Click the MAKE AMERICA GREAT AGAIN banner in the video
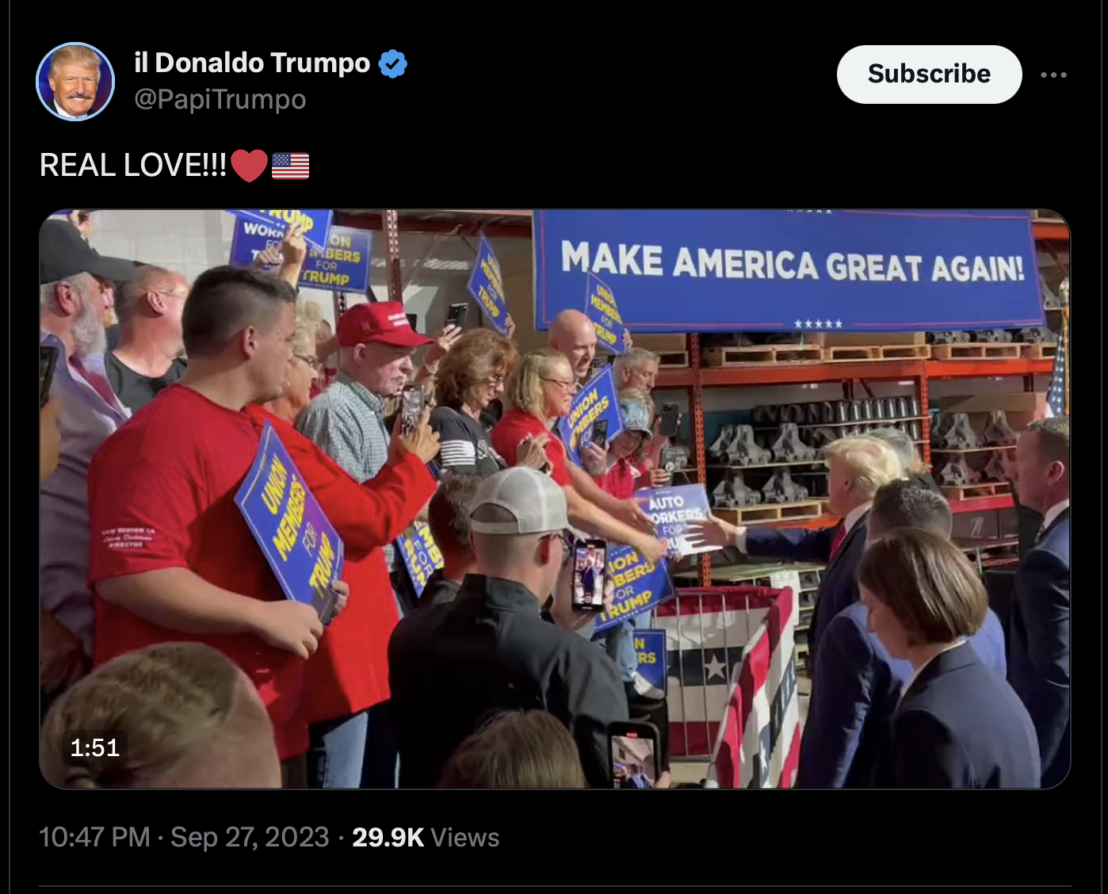The width and height of the screenshot is (1108, 894). pos(790,269)
